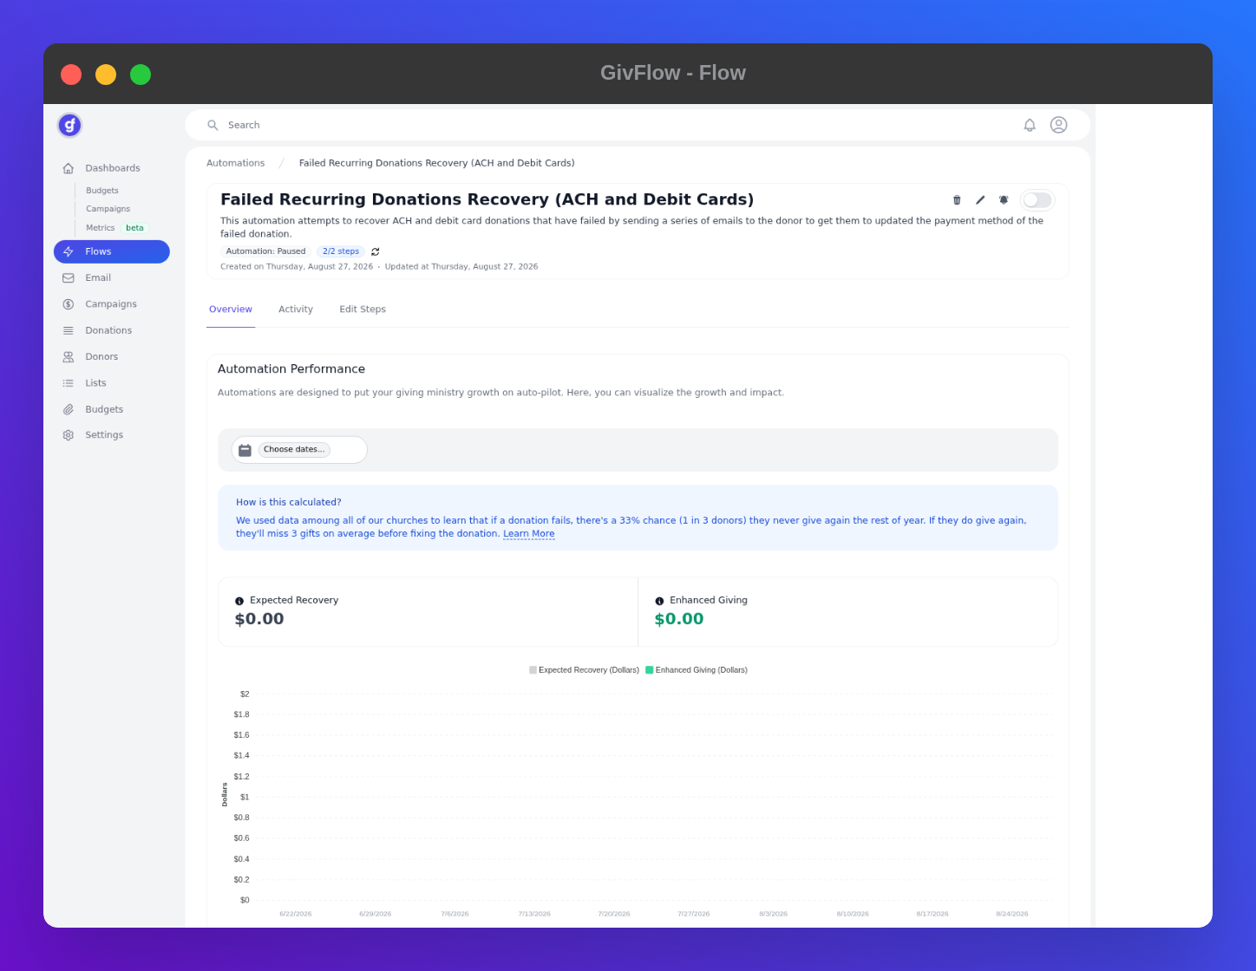Click the 7/13/2026 chart axis label
1256x971 pixels.
point(534,914)
